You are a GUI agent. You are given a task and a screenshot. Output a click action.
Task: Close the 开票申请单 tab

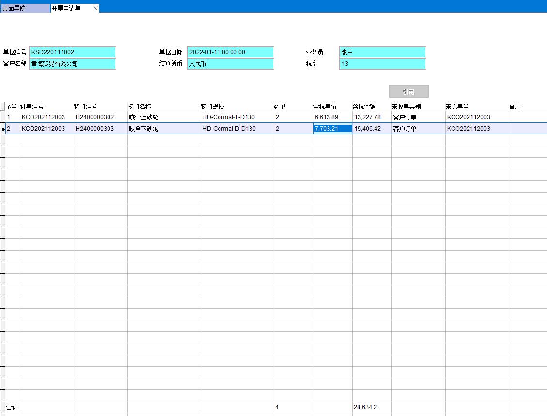click(x=95, y=8)
